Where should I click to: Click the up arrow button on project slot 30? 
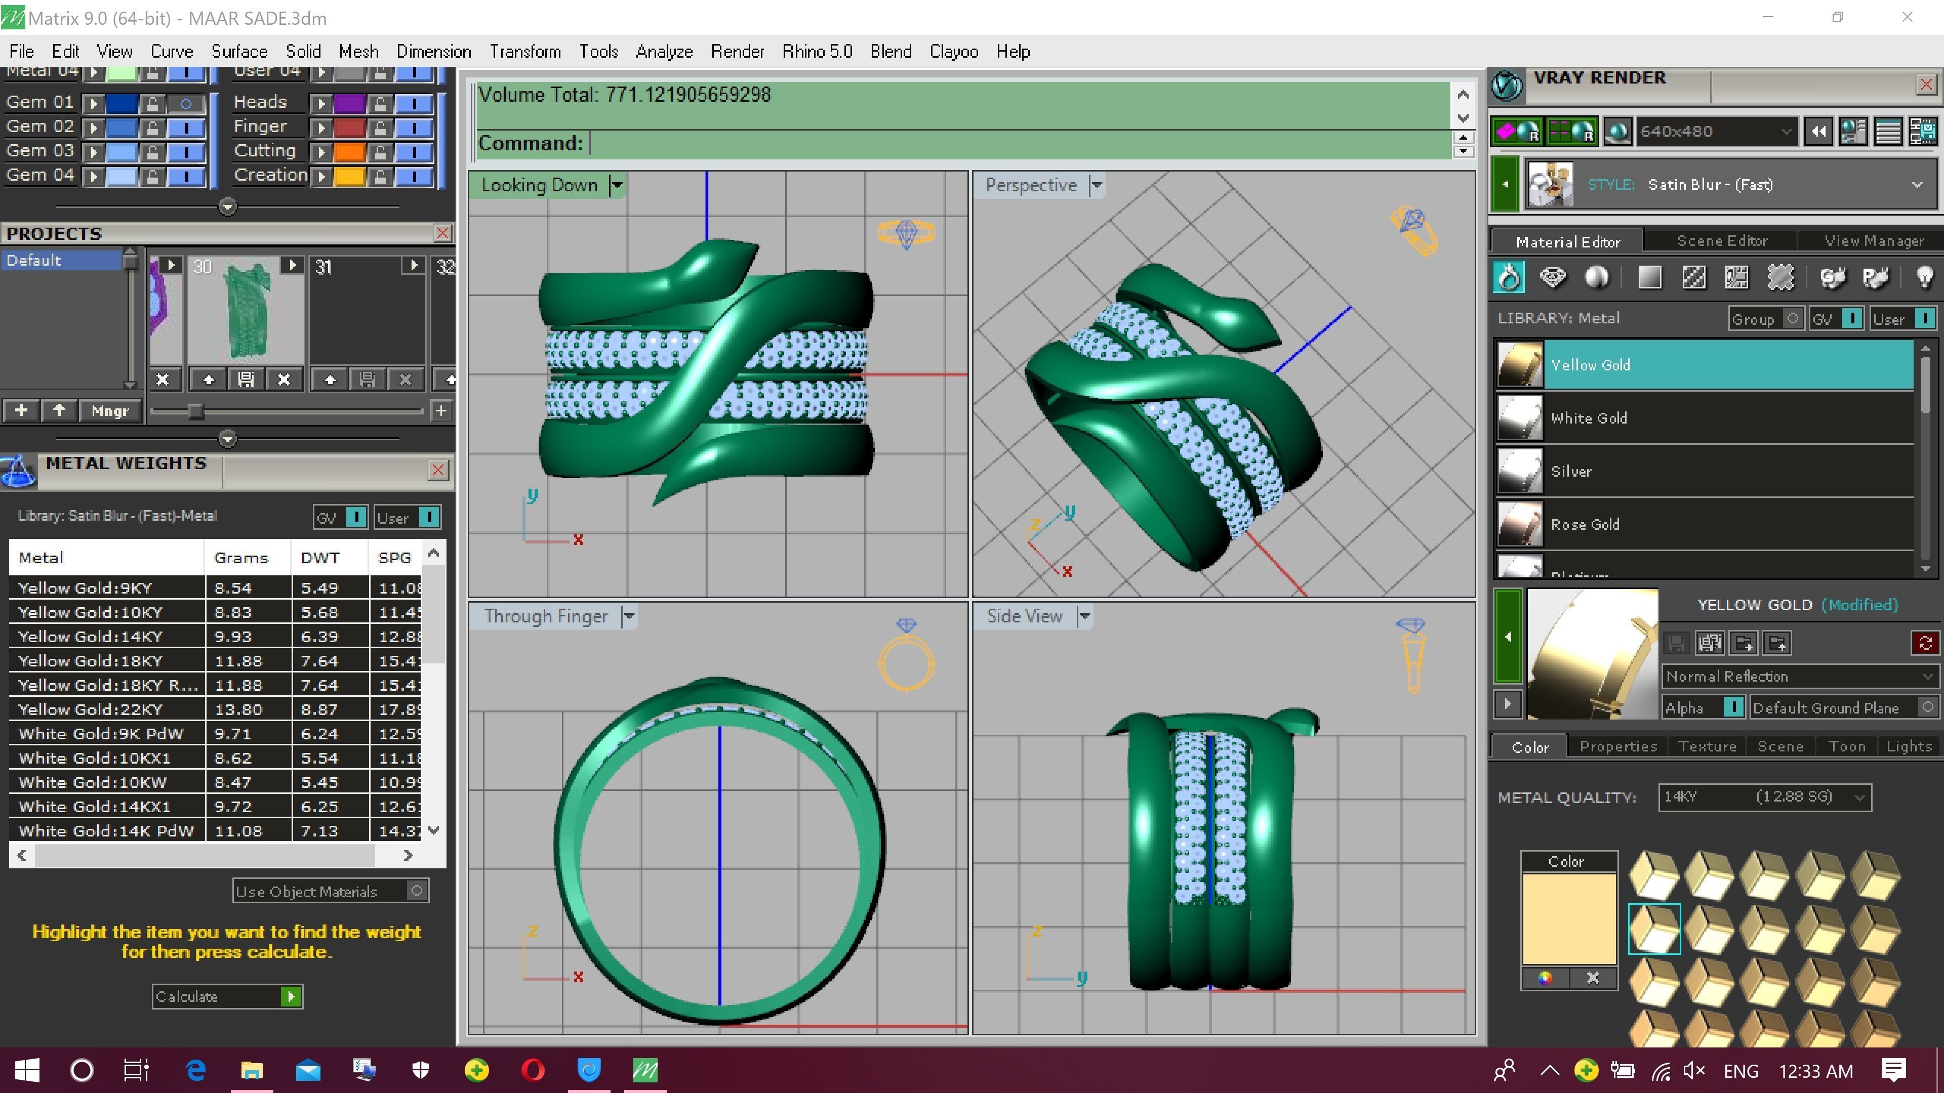pos(208,380)
